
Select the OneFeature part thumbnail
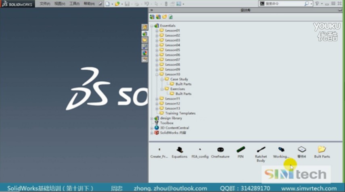click(220, 152)
